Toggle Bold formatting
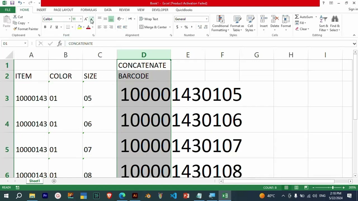358x201 pixels. (45, 27)
